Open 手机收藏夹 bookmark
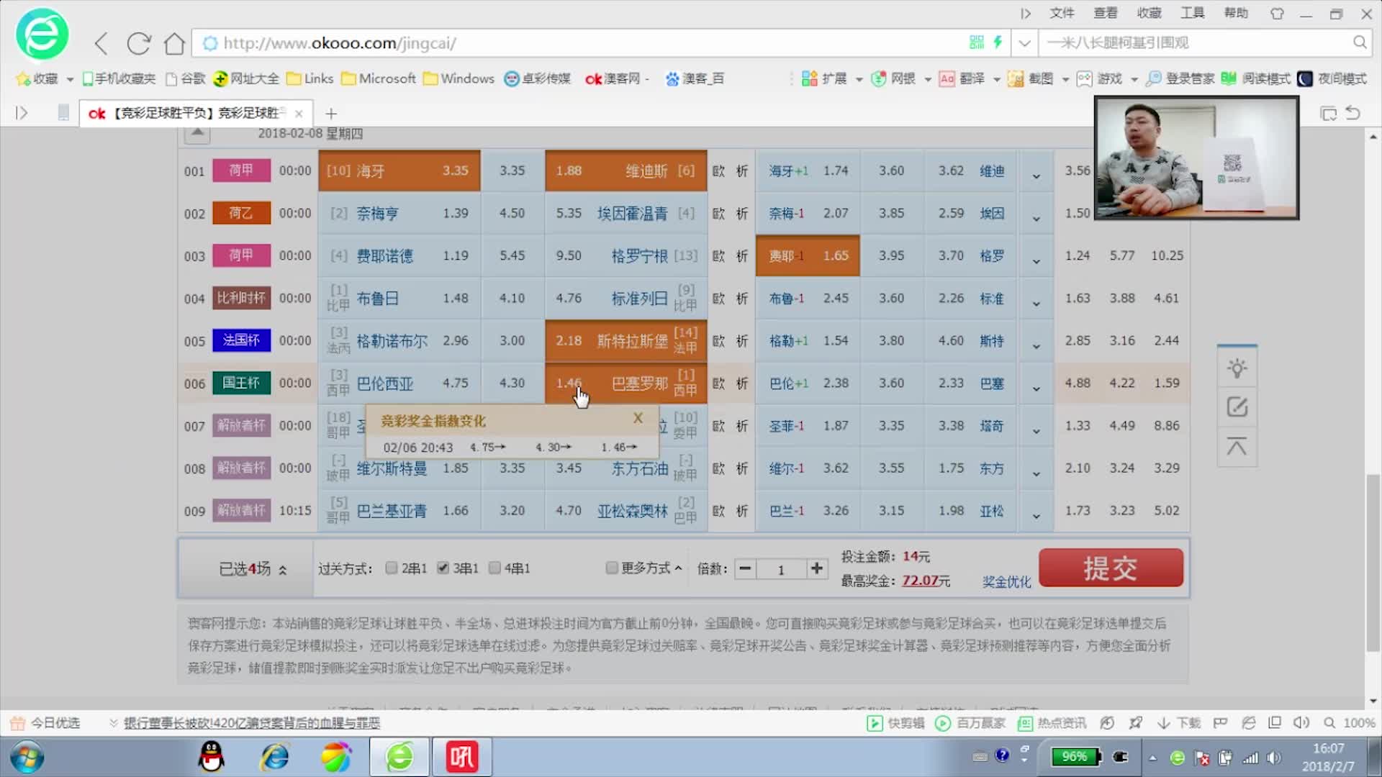 pyautogui.click(x=119, y=78)
